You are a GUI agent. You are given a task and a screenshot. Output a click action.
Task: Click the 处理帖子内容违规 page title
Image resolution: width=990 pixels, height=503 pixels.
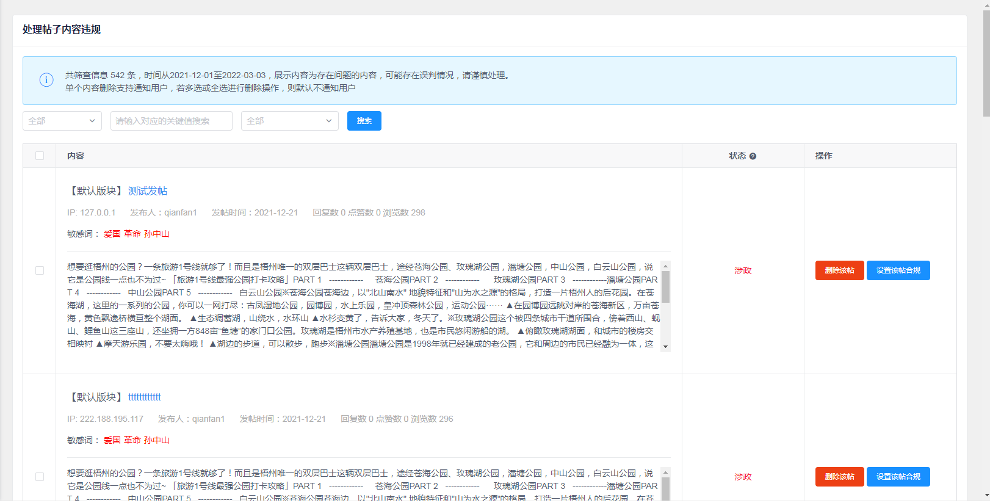pyautogui.click(x=62, y=29)
